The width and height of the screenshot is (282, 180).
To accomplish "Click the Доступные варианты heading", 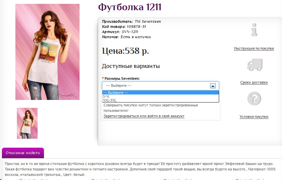I will click(x=131, y=66).
